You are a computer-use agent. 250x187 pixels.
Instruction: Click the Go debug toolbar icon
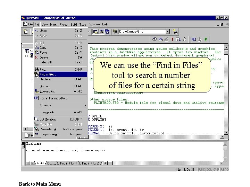pyautogui.click(x=178, y=39)
